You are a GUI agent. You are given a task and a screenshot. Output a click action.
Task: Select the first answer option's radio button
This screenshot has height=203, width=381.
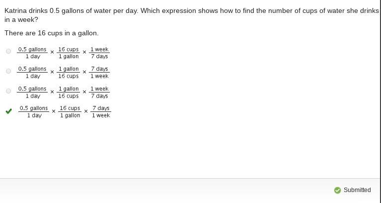[8, 51]
